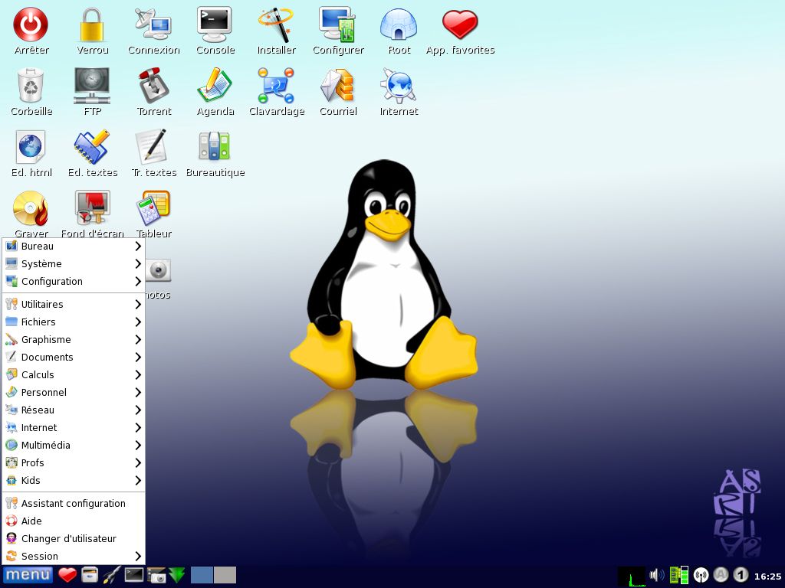Click the rocket launcher taskbar icon

click(x=112, y=575)
